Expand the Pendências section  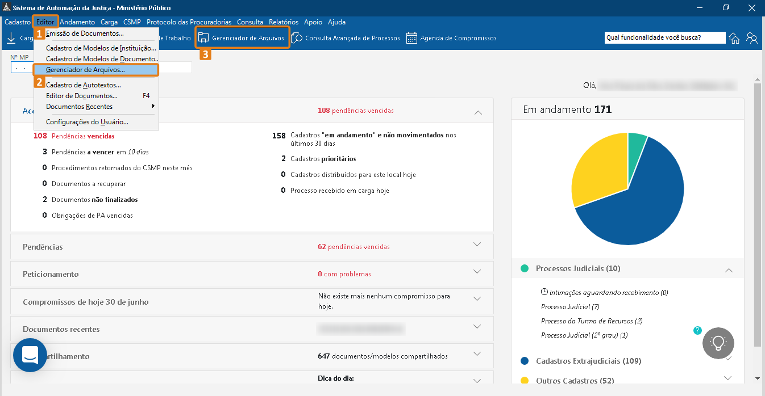tap(477, 247)
